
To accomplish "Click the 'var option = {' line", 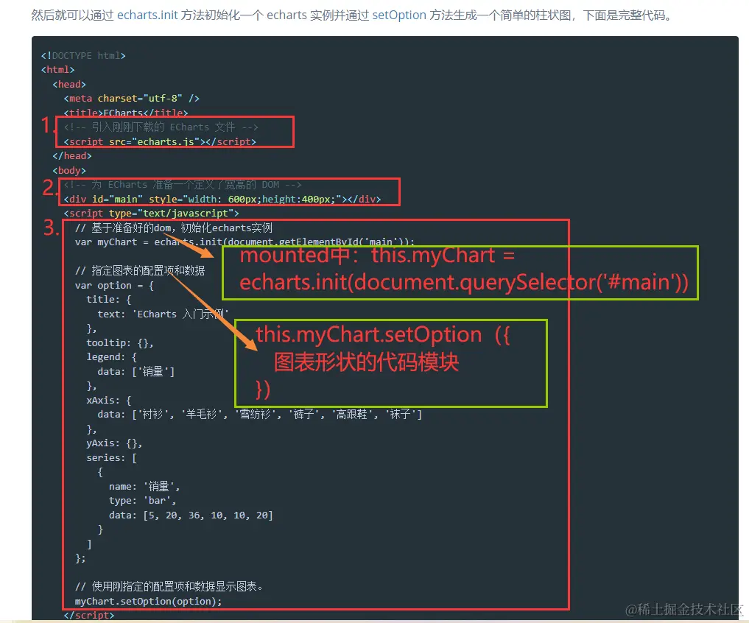I will [114, 286].
